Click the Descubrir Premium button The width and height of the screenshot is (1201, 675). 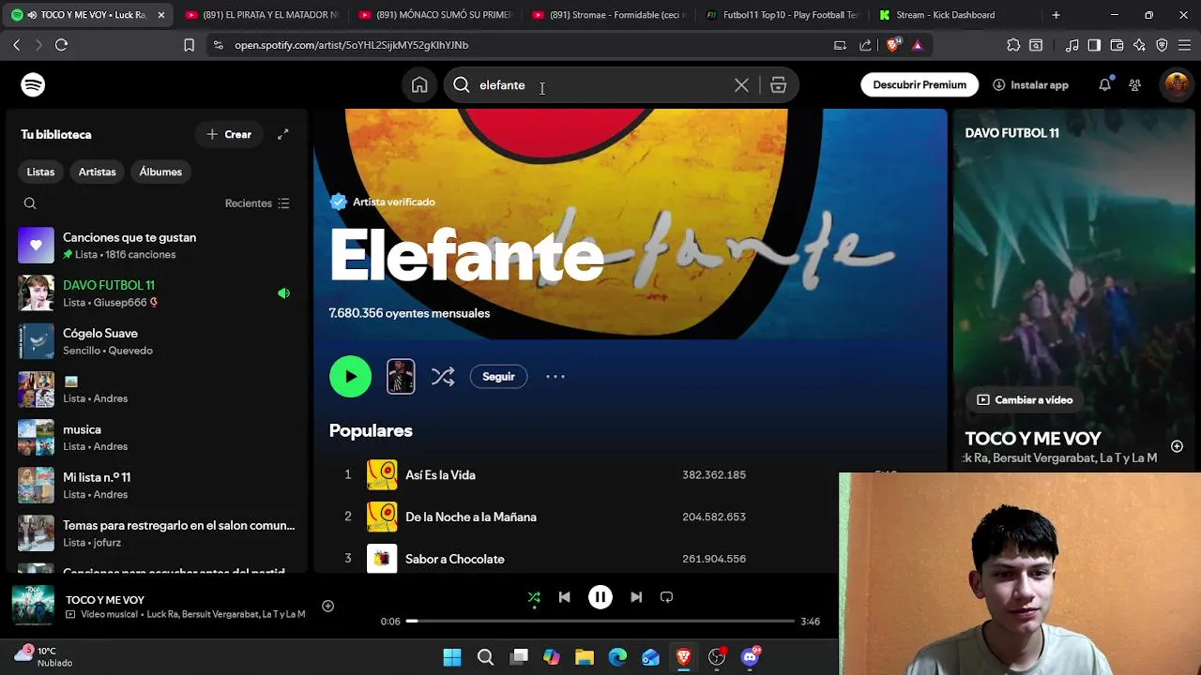(920, 85)
